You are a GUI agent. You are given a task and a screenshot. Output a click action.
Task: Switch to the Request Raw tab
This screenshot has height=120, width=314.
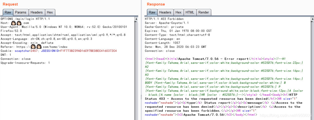tap(8, 12)
